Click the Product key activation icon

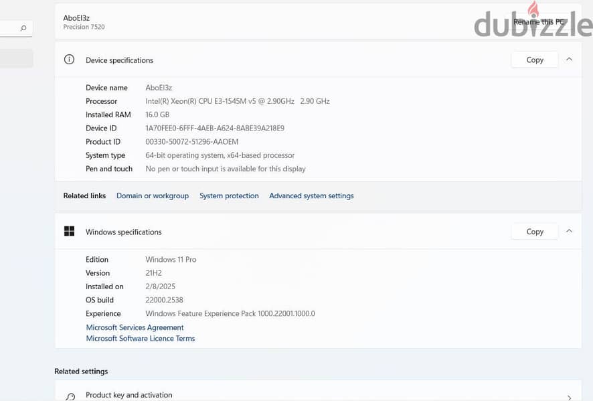click(x=70, y=396)
